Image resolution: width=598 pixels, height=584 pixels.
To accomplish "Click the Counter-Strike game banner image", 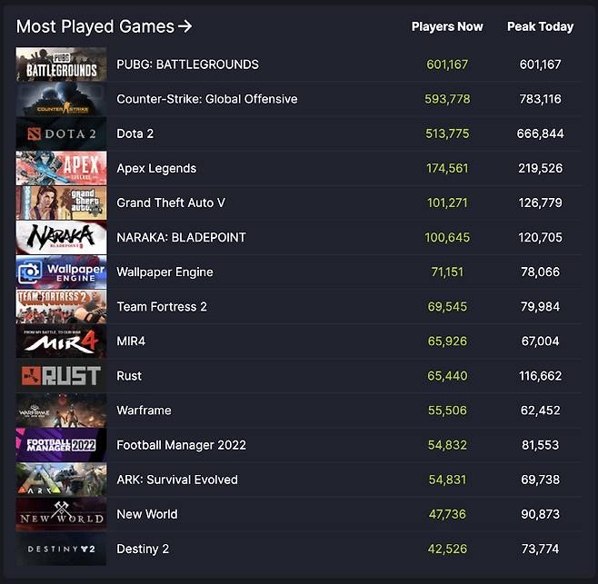I will [x=61, y=99].
